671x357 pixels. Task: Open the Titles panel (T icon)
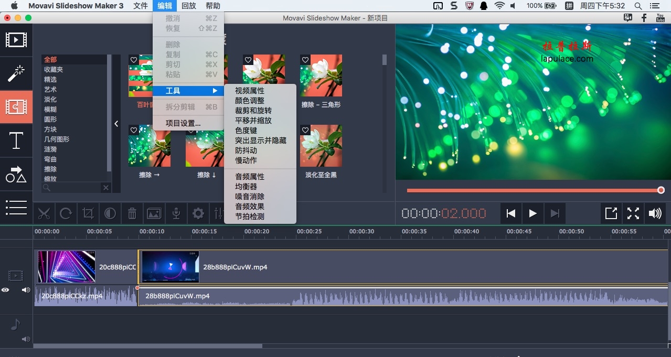point(16,140)
